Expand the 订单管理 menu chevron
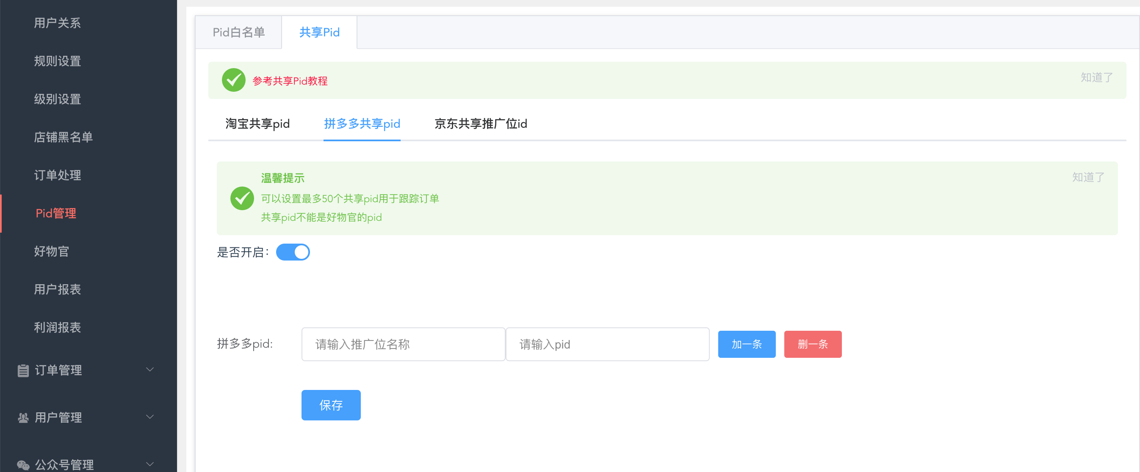1140x472 pixels. (150, 370)
